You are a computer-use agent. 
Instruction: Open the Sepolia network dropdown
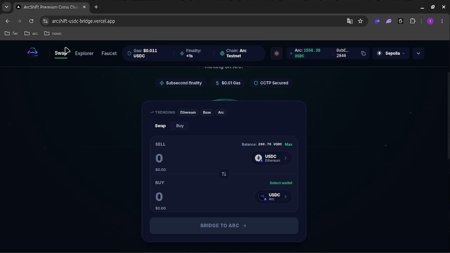pos(391,53)
